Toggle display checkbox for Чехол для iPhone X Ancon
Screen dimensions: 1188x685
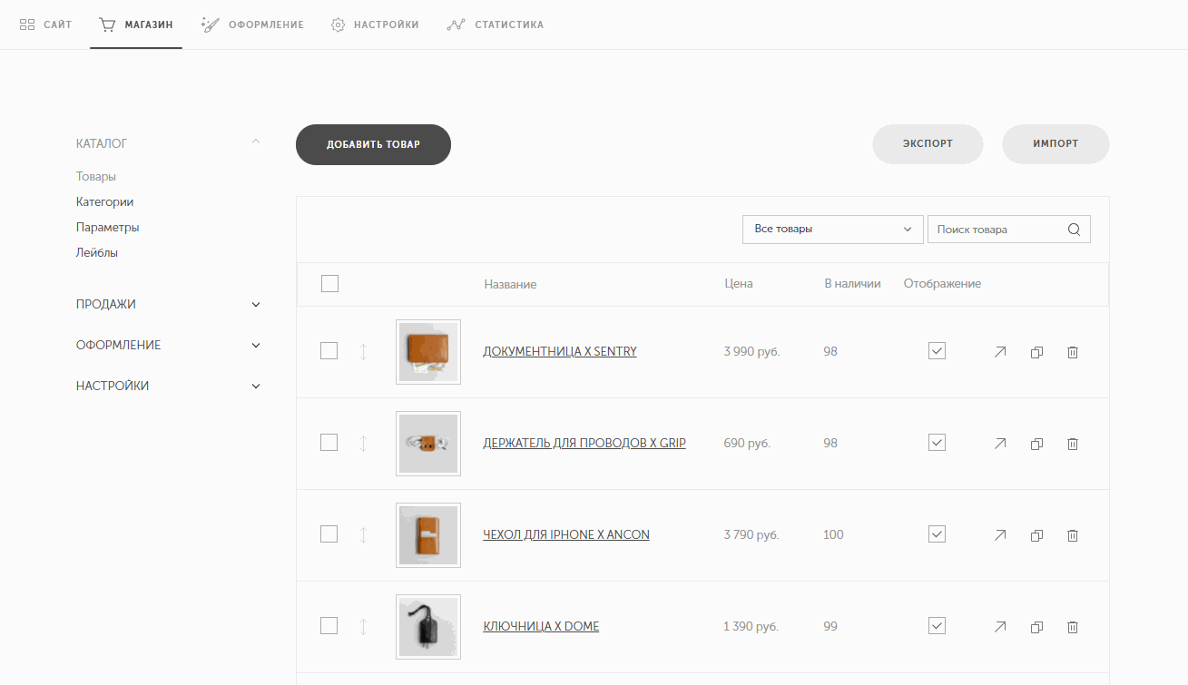tap(938, 533)
